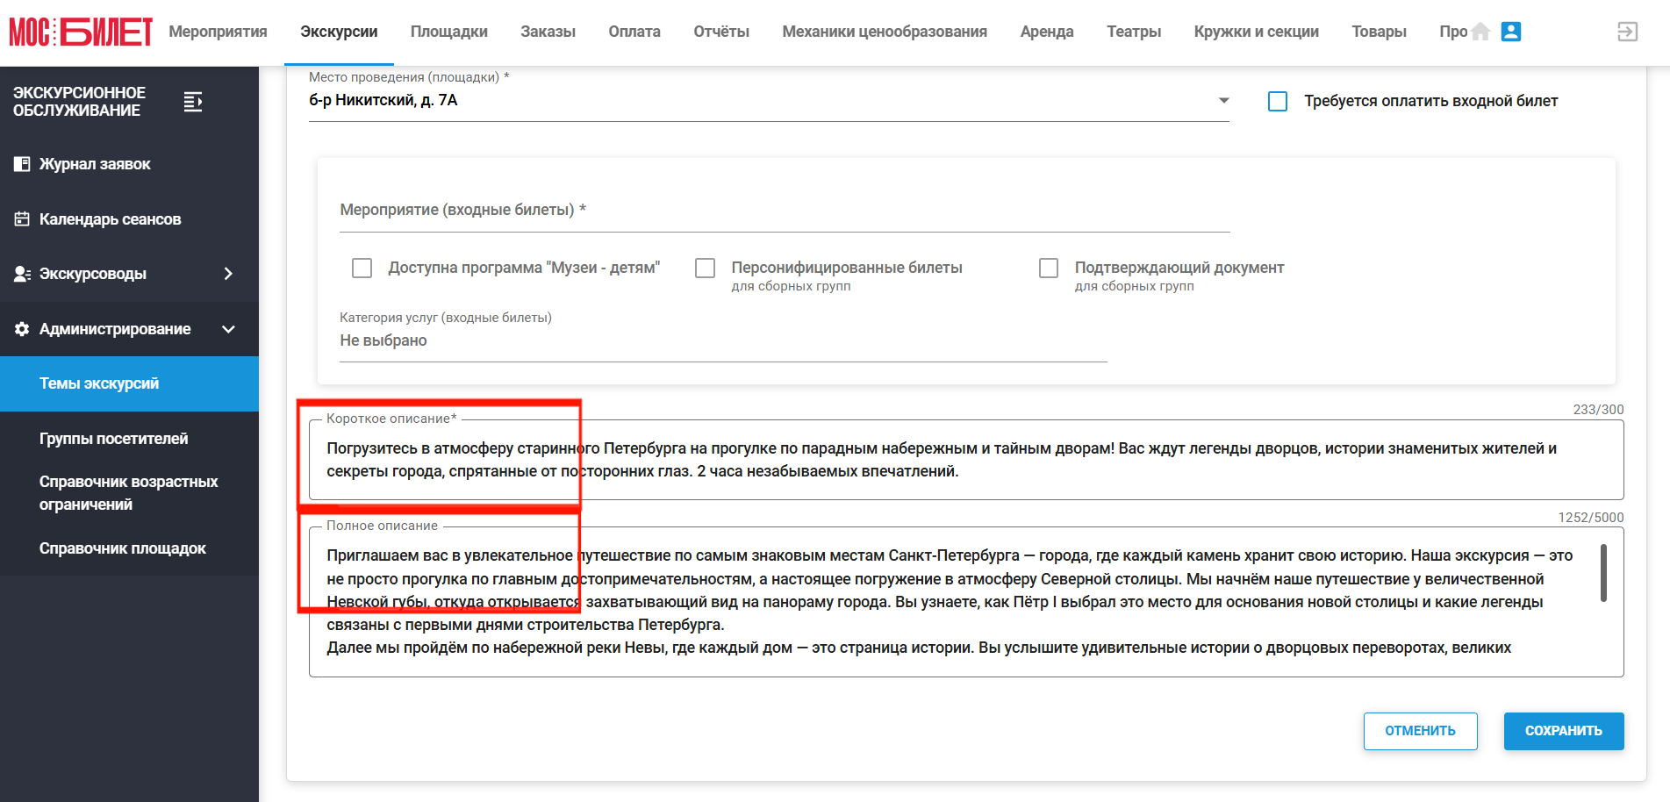The image size is (1670, 802).
Task: Enable Требуется оплатить входной билет checkbox
Action: (x=1278, y=102)
